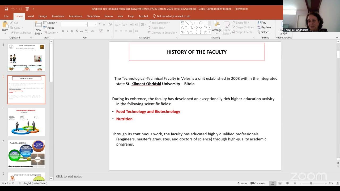Image resolution: width=340 pixels, height=191 pixels.
Task: Switch to the Slide Show tab
Action: 93,16
